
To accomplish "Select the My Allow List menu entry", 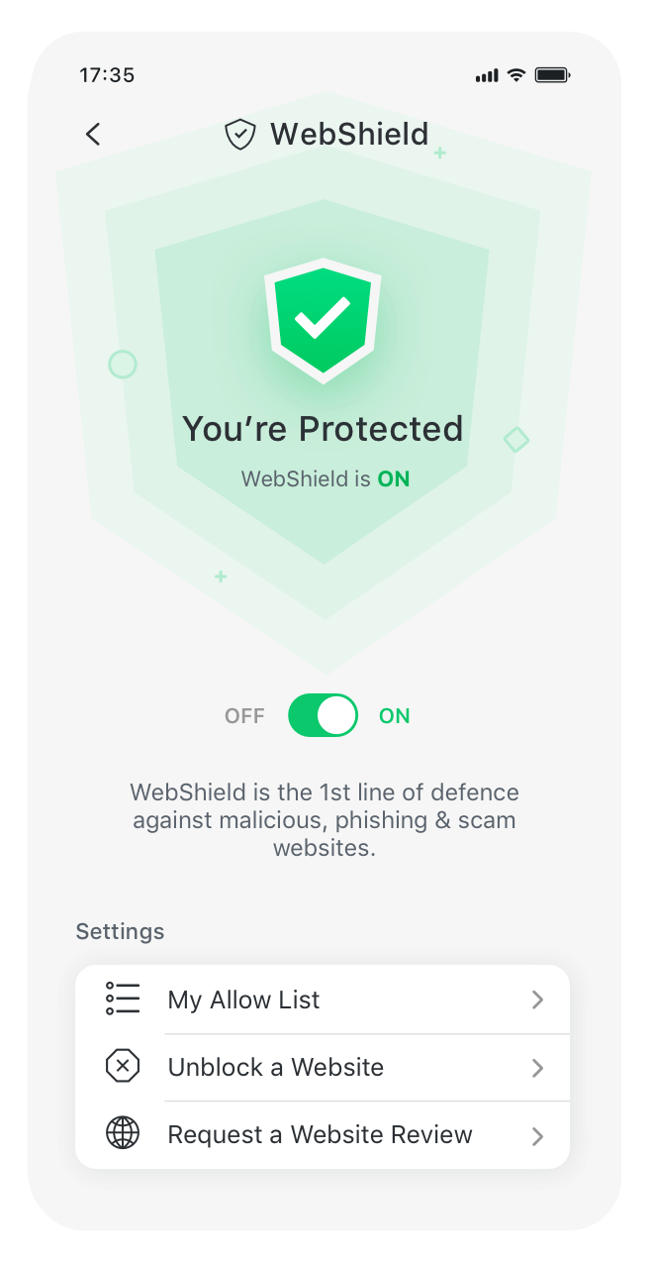I will tap(243, 999).
